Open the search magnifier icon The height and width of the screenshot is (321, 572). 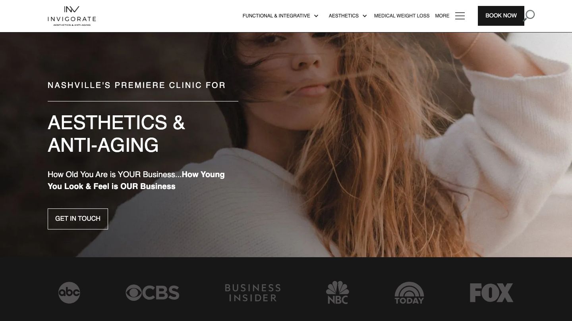(529, 15)
